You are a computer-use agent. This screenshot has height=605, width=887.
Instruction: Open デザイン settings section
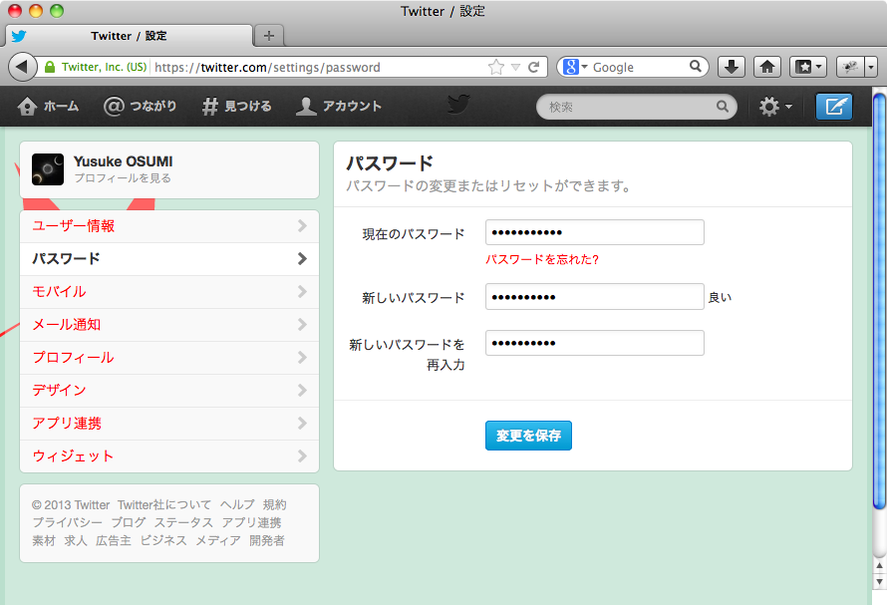(x=169, y=391)
